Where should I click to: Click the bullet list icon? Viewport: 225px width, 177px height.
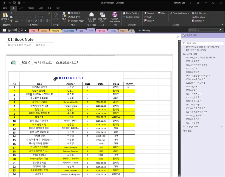point(41,21)
